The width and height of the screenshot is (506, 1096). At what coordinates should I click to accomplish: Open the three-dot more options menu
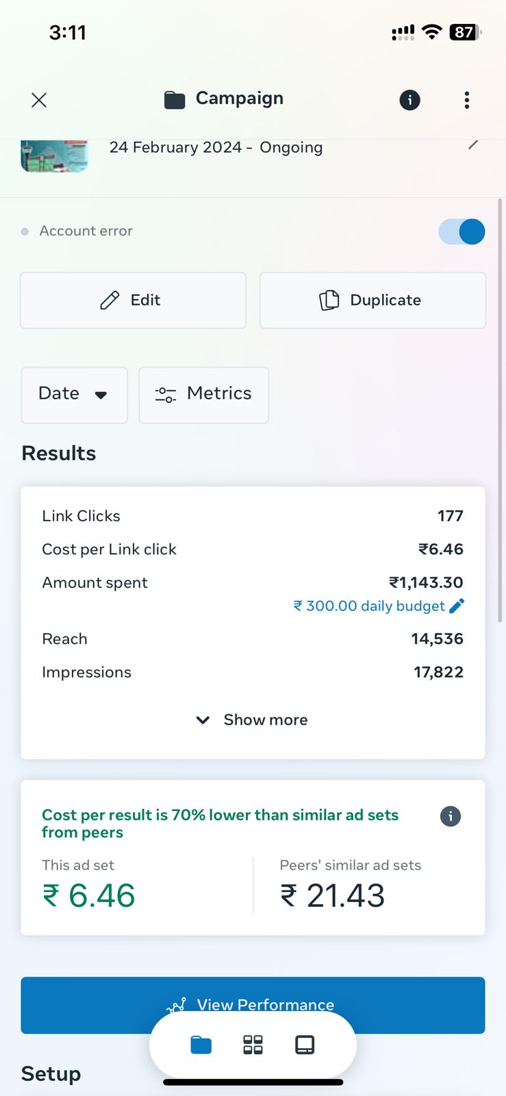point(467,100)
